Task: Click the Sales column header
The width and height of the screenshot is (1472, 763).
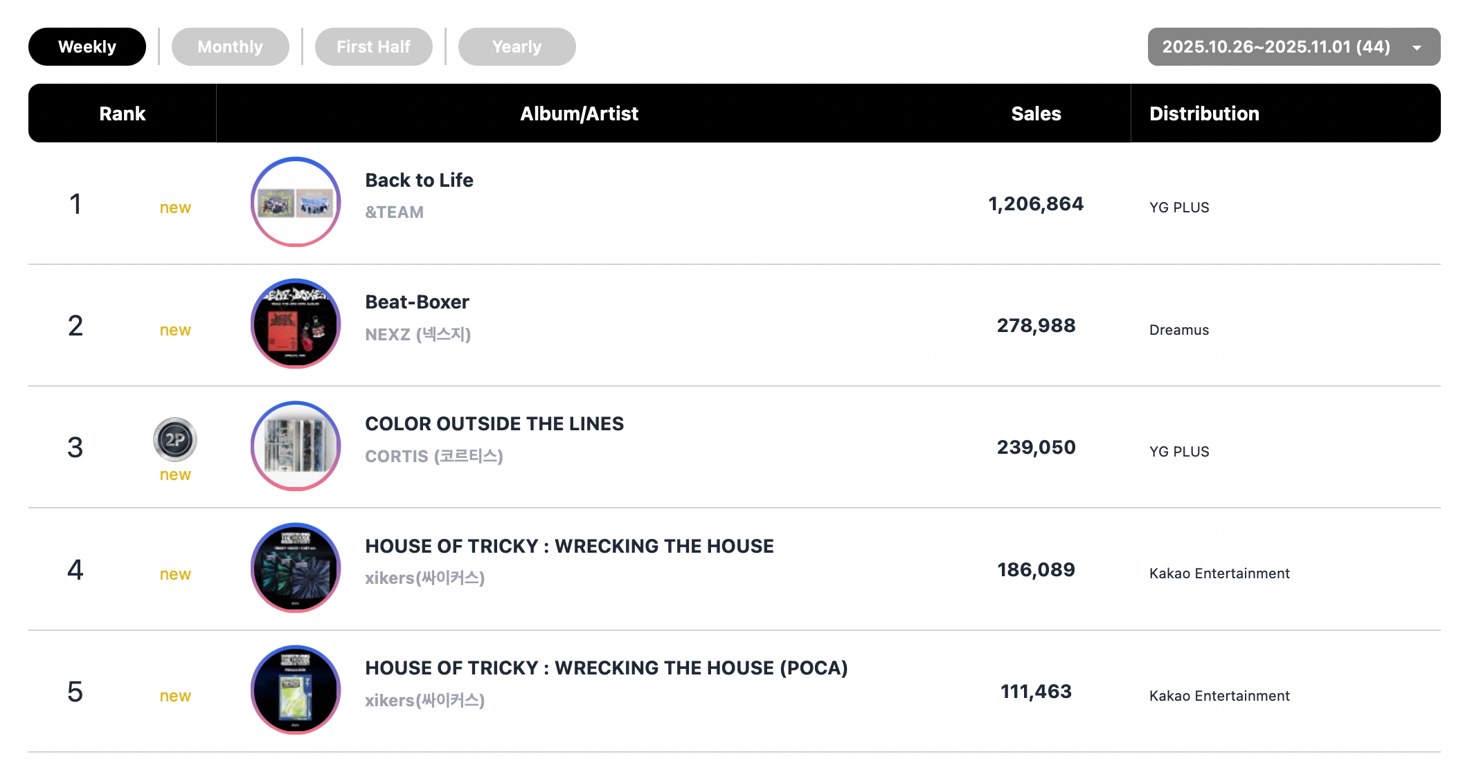Action: (1036, 113)
